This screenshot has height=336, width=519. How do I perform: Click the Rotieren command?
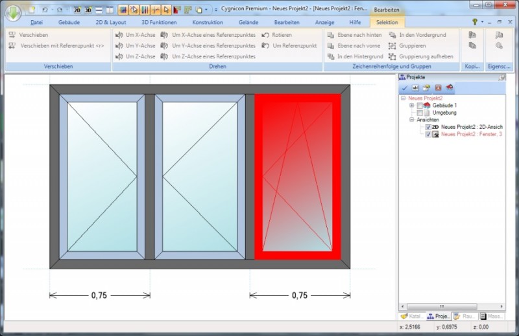pyautogui.click(x=282, y=35)
